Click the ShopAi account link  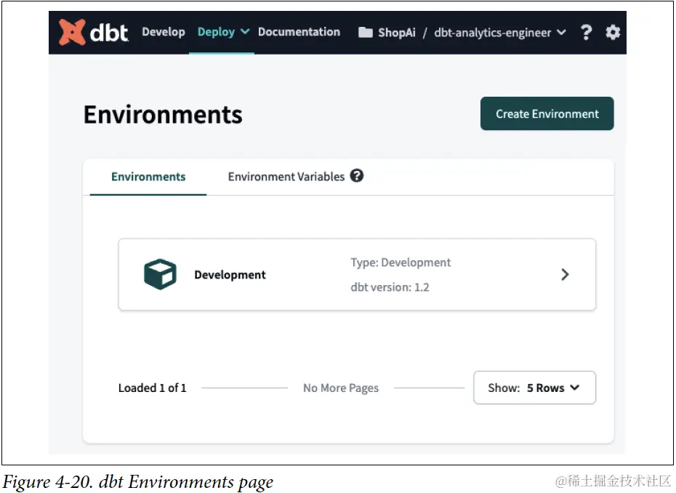pos(397,33)
